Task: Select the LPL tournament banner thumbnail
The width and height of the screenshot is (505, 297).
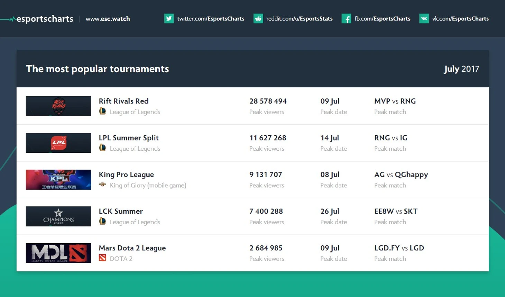Action: point(58,143)
